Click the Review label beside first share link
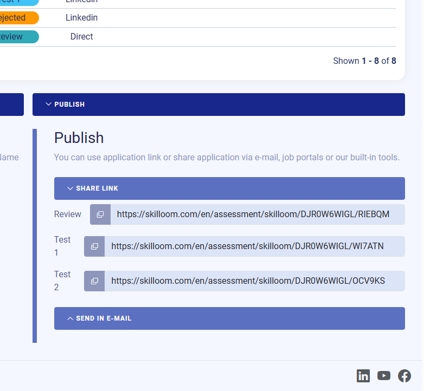 [68, 214]
